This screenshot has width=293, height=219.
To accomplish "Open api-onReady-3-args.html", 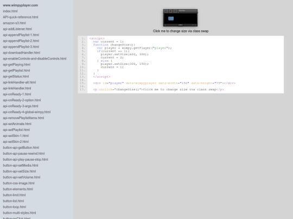I will pyautogui.click(x=21, y=106).
